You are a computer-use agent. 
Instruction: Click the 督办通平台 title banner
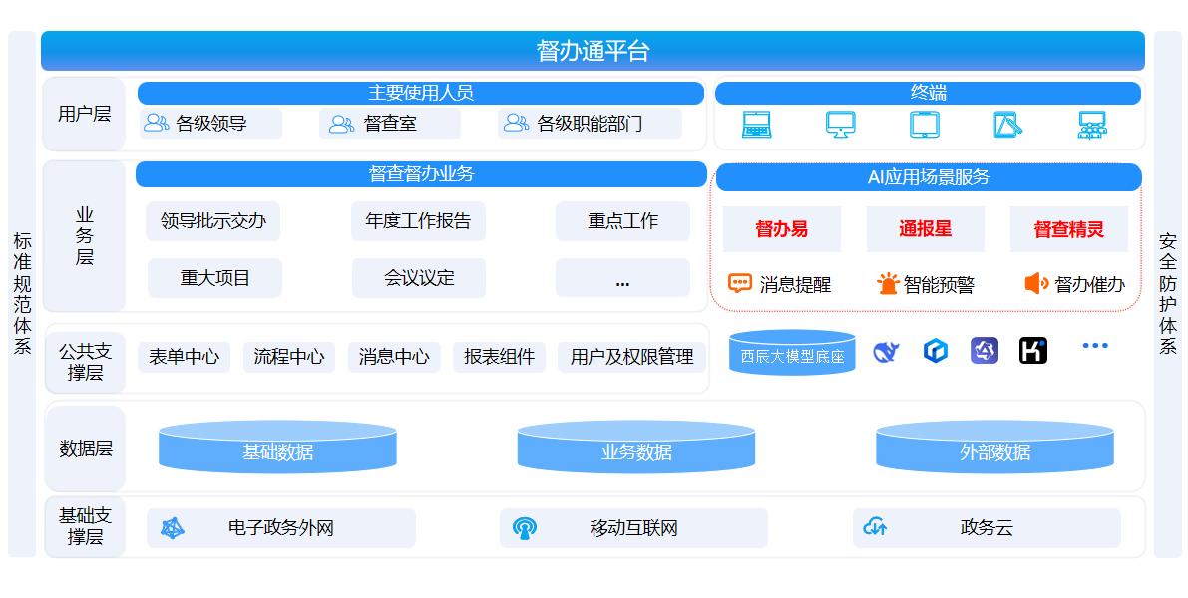[x=593, y=51]
